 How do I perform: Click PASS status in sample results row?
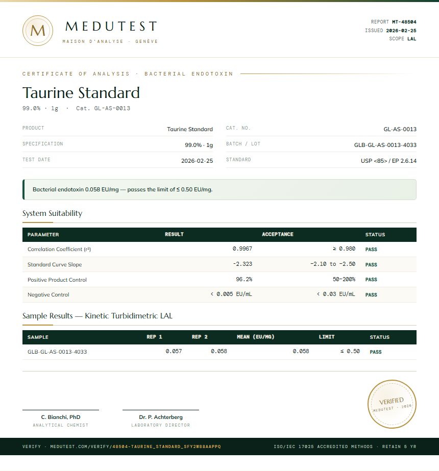tap(376, 352)
